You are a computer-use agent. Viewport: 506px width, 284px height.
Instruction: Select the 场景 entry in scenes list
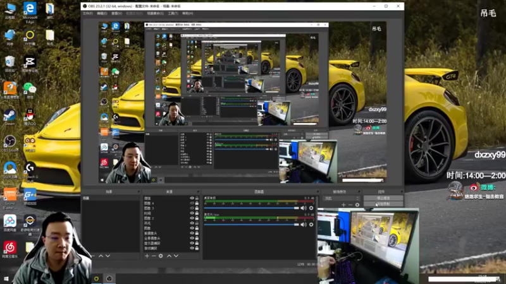(x=110, y=198)
